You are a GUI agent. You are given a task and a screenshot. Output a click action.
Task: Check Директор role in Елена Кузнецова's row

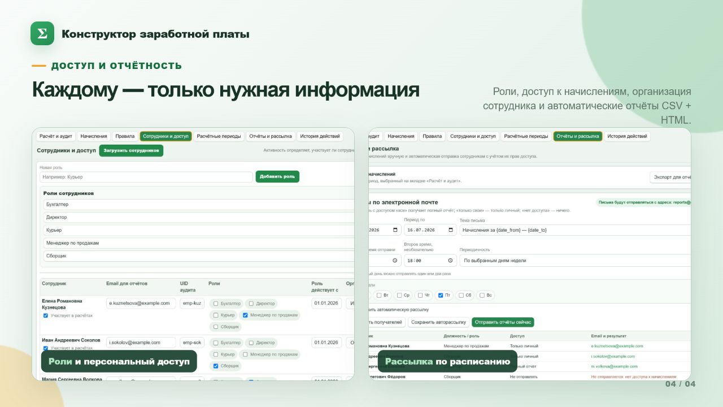[x=251, y=304]
